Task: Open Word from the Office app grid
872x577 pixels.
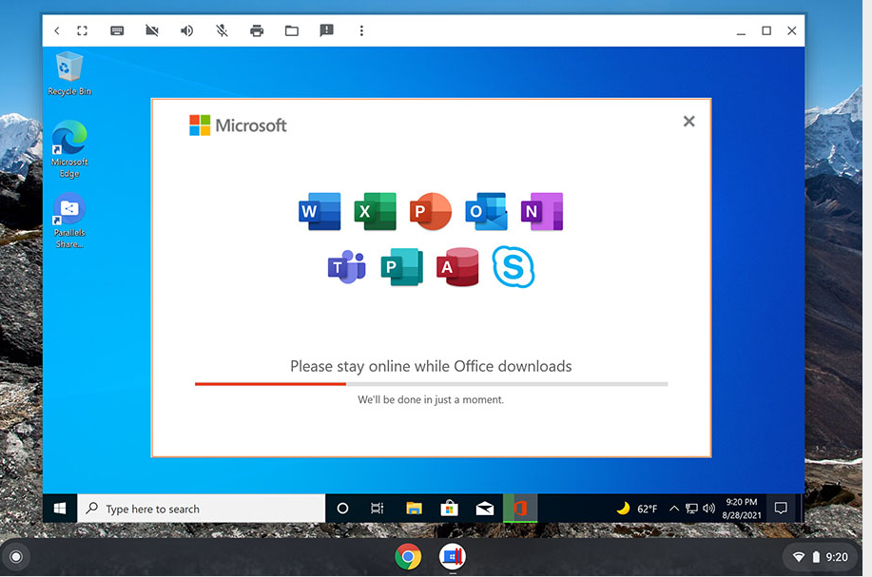Action: coord(320,211)
